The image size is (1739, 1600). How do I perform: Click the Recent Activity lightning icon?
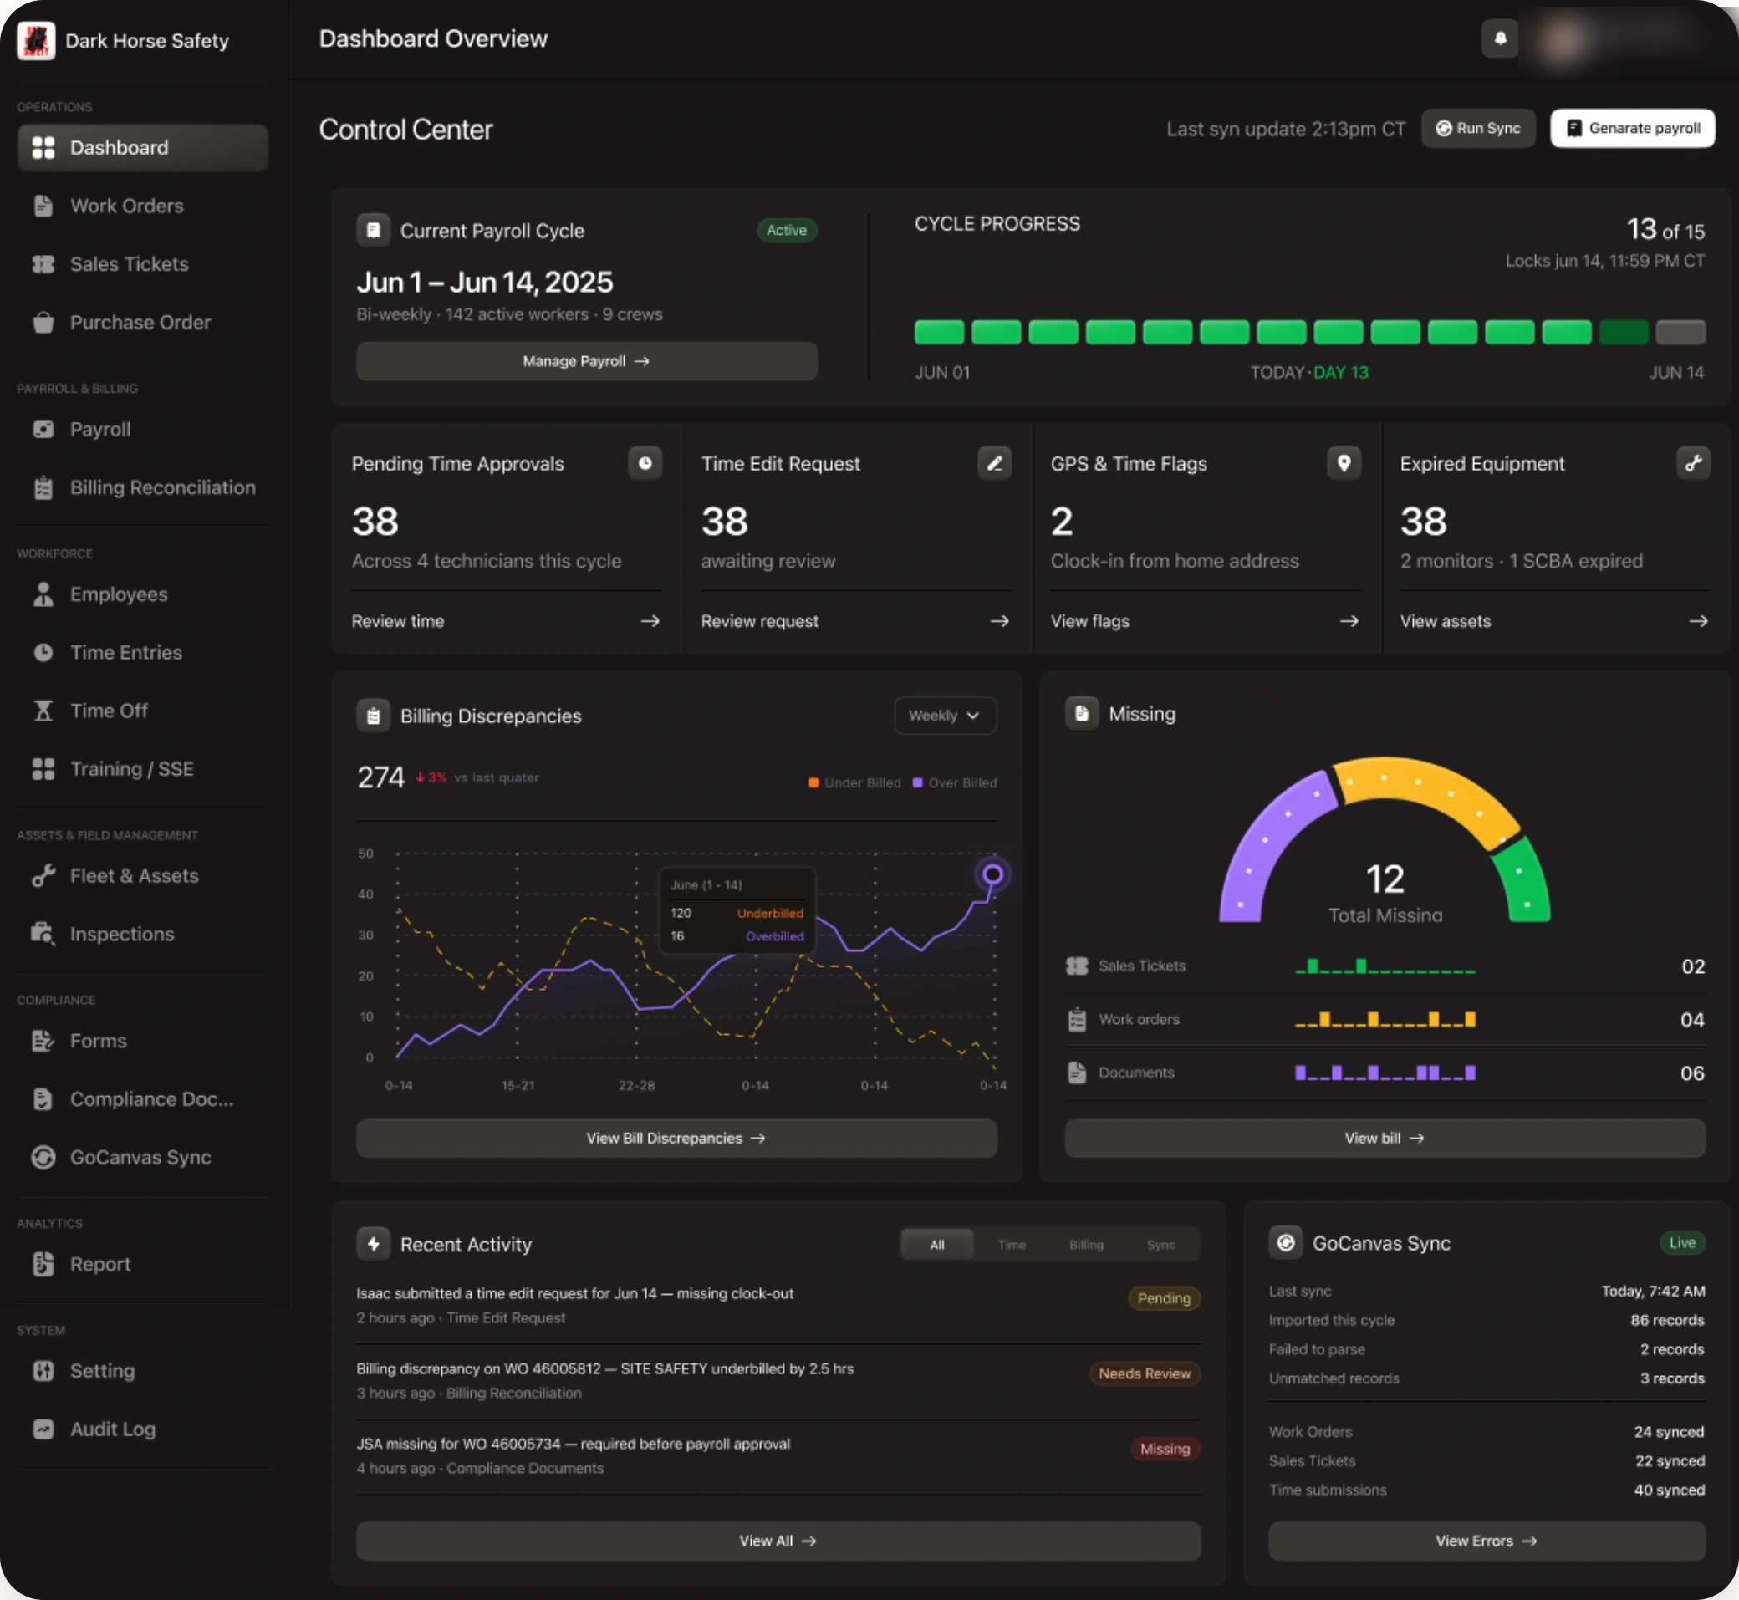tap(373, 1244)
